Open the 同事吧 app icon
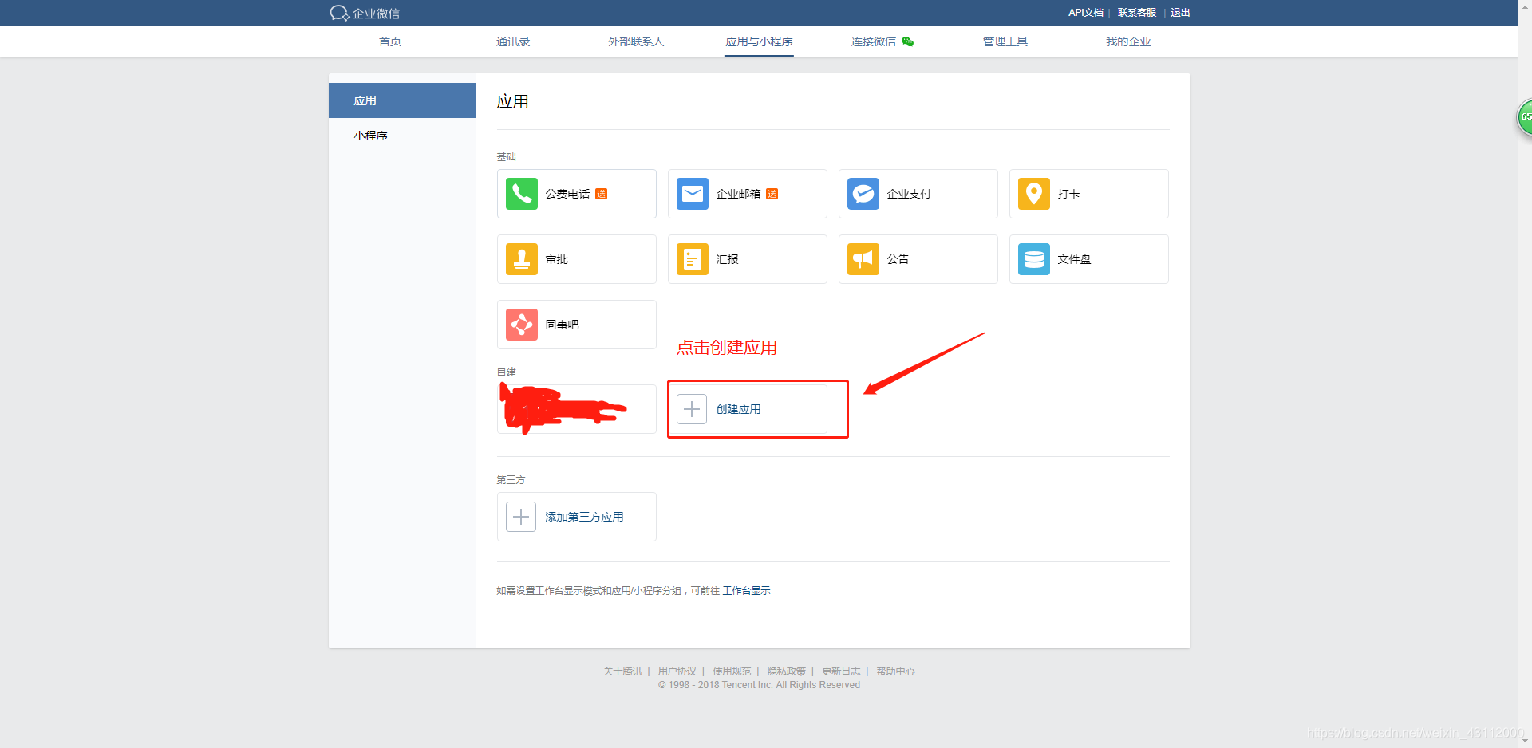 point(521,325)
